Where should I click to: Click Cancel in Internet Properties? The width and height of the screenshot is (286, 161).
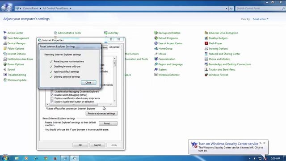click(x=97, y=145)
